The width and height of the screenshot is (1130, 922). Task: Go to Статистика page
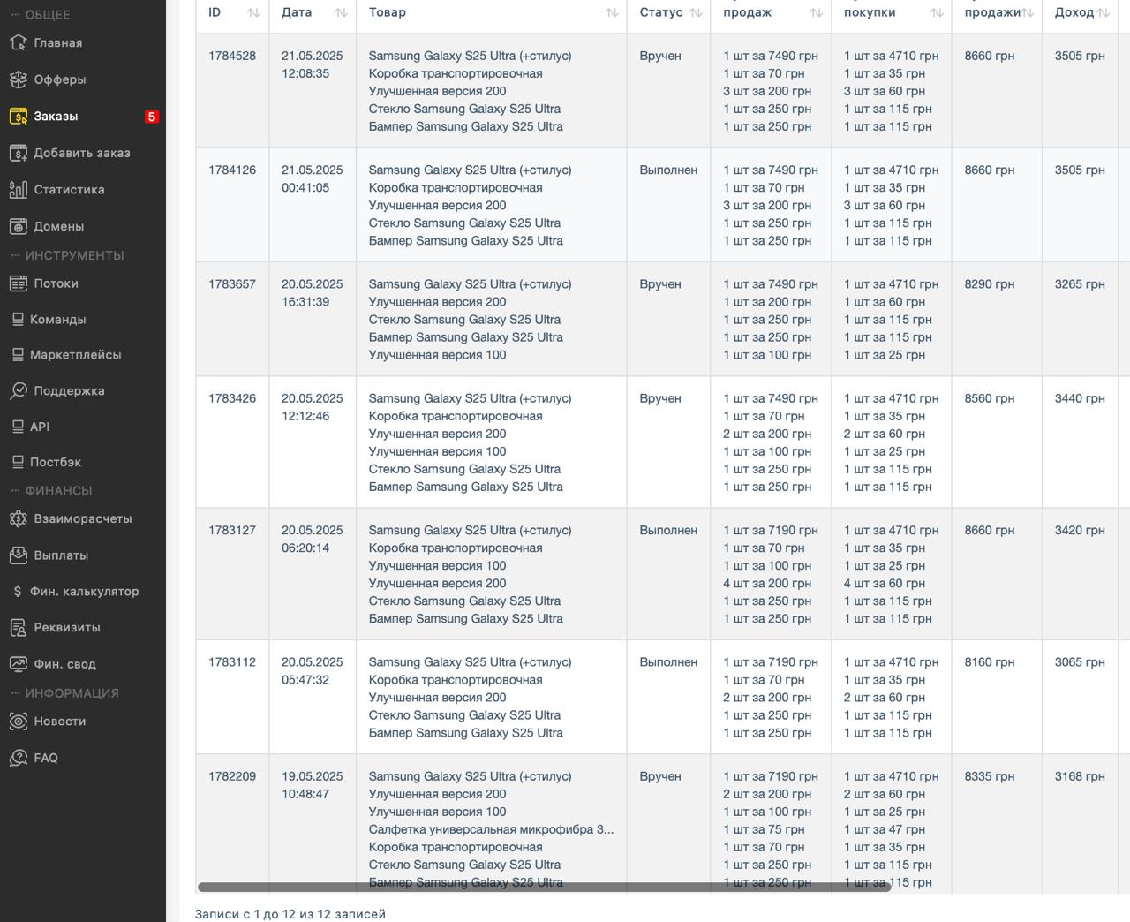tap(69, 189)
